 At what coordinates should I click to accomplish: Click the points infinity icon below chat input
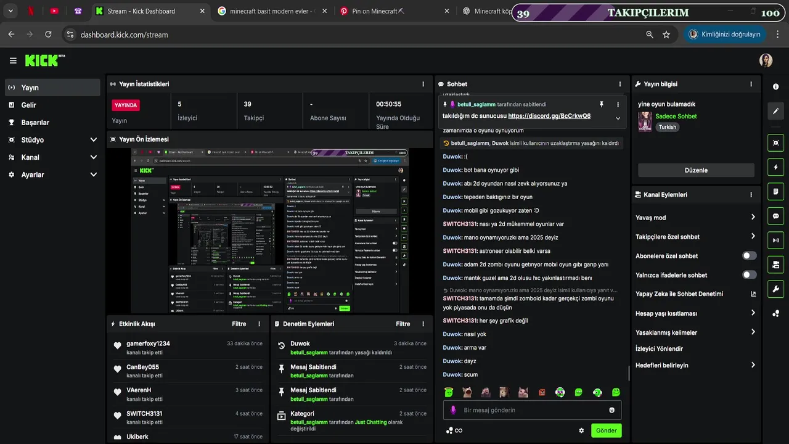click(454, 430)
